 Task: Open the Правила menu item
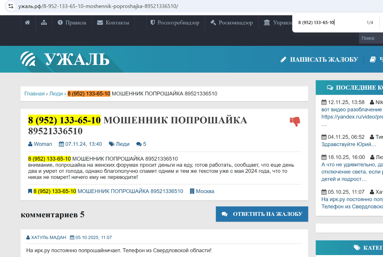point(72,22)
